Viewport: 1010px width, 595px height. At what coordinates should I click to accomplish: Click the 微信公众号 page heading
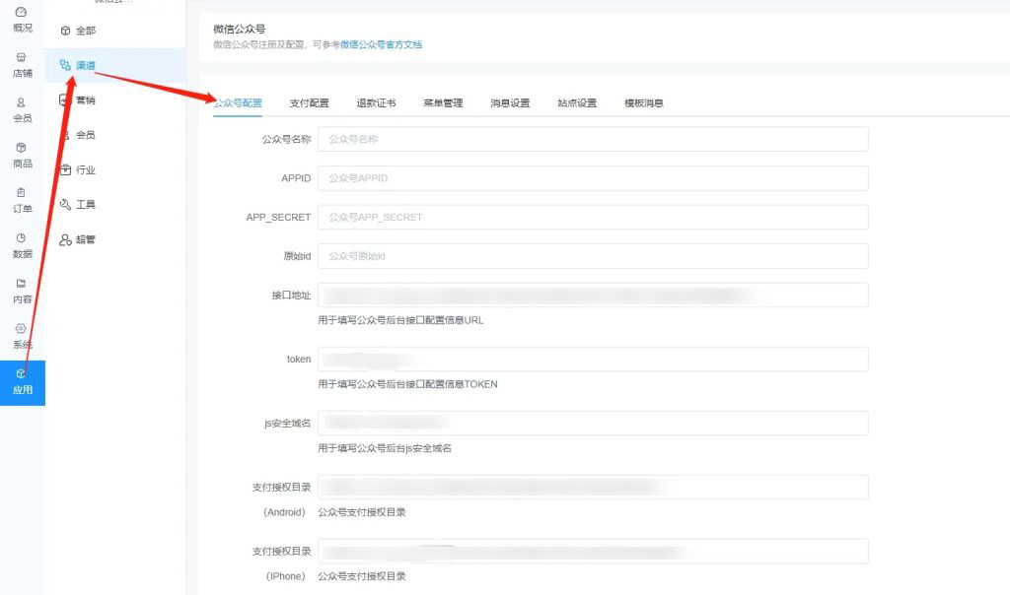click(239, 29)
